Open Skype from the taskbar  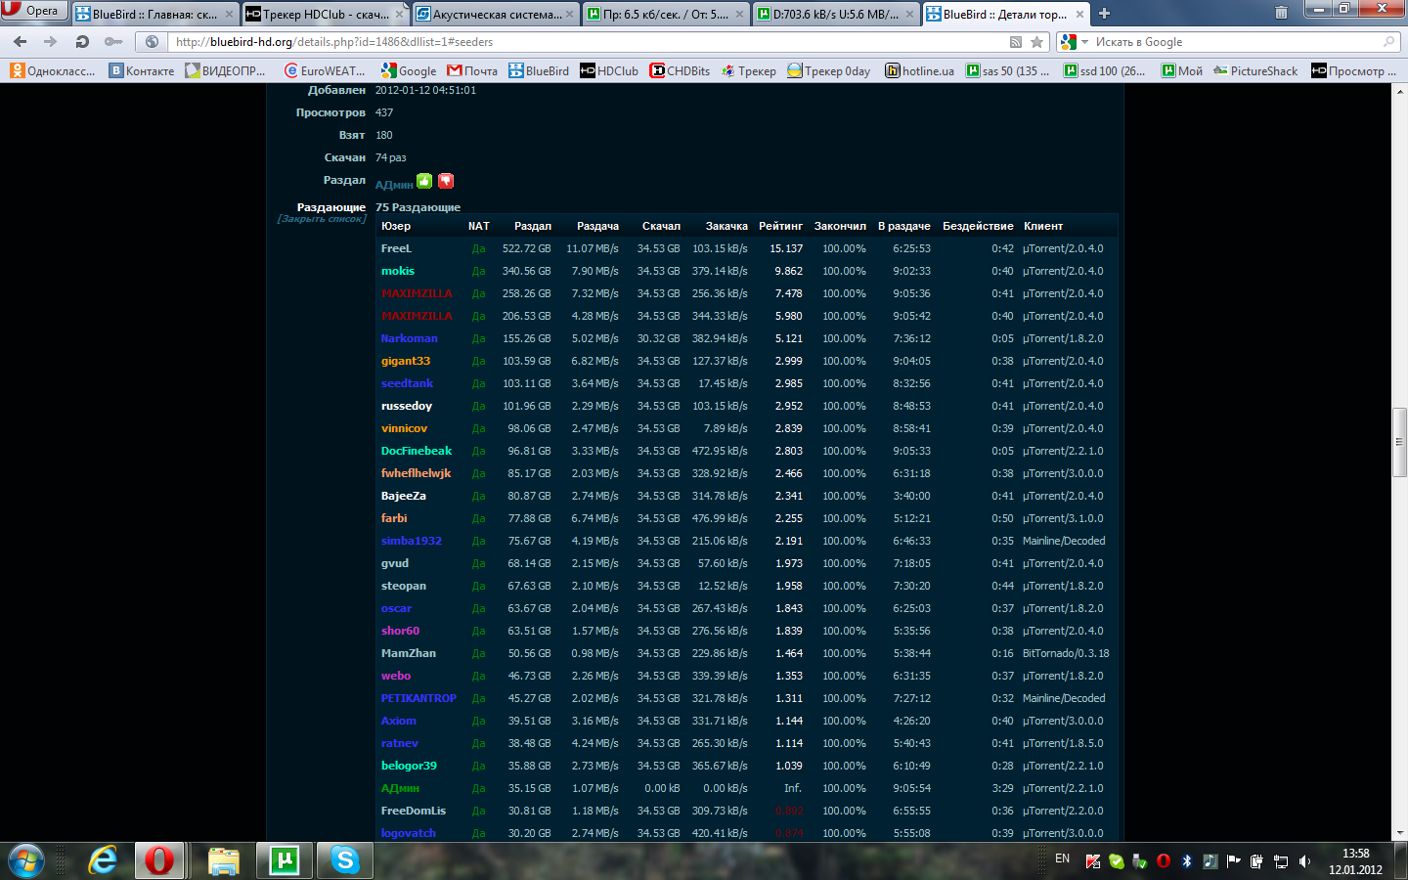click(x=345, y=860)
